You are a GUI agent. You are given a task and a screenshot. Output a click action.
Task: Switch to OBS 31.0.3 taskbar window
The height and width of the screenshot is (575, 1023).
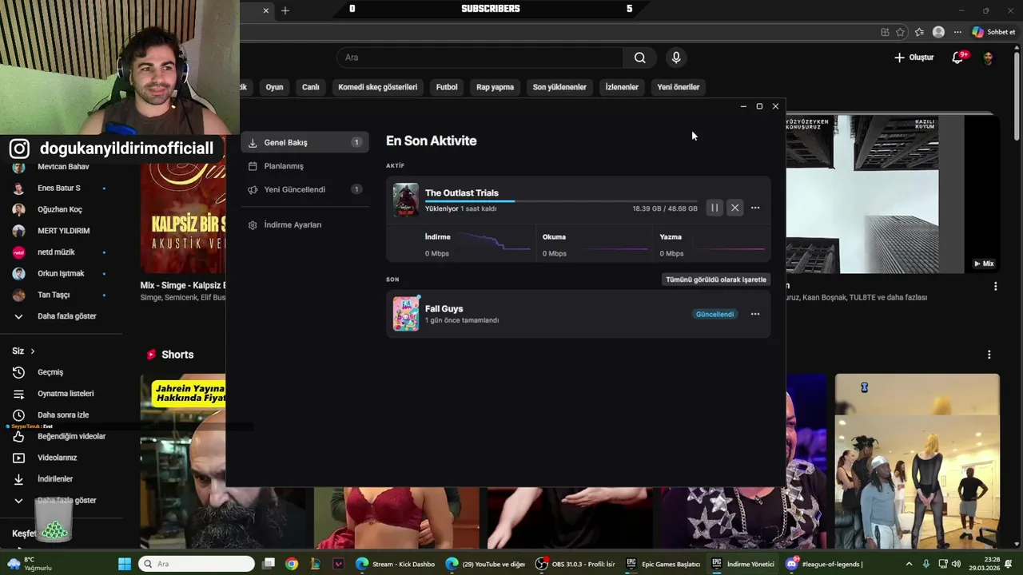[x=575, y=564]
